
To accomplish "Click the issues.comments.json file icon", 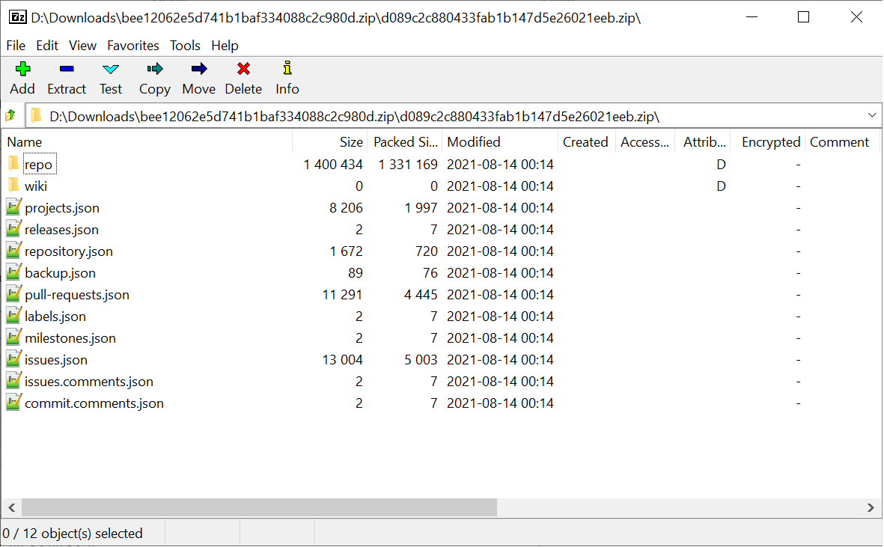I will (13, 381).
